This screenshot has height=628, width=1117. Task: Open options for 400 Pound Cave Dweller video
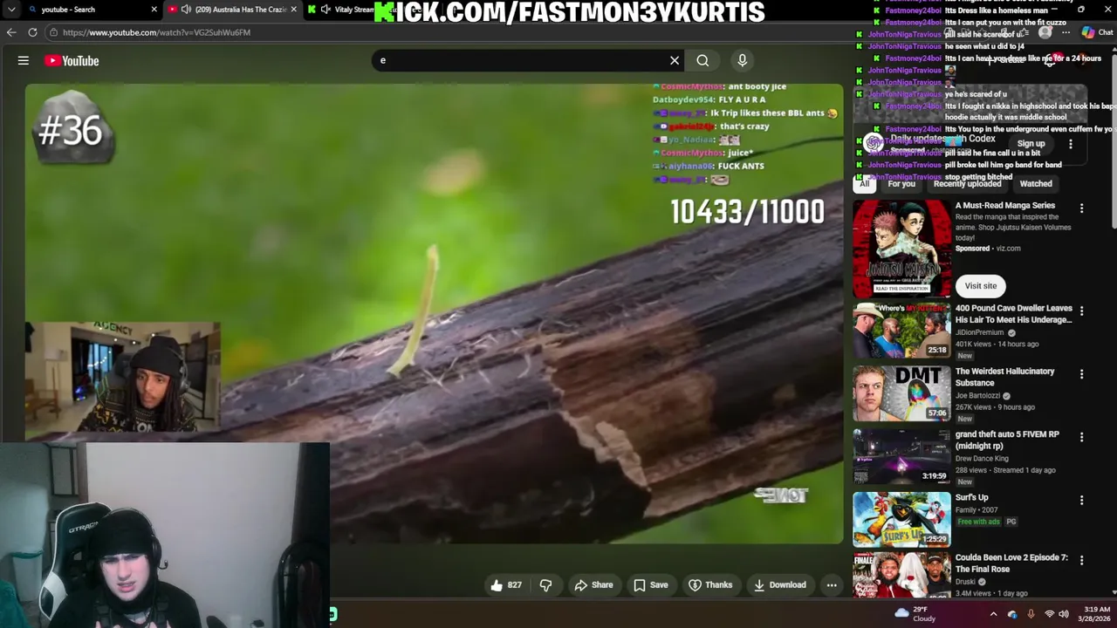point(1081,311)
